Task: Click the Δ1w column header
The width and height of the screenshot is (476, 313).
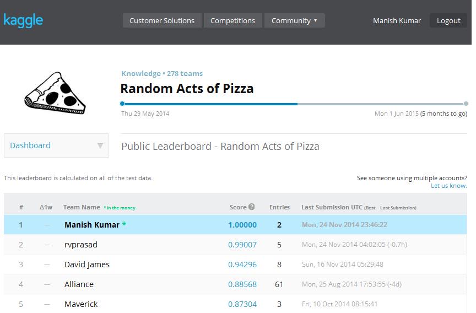Action: pos(46,207)
